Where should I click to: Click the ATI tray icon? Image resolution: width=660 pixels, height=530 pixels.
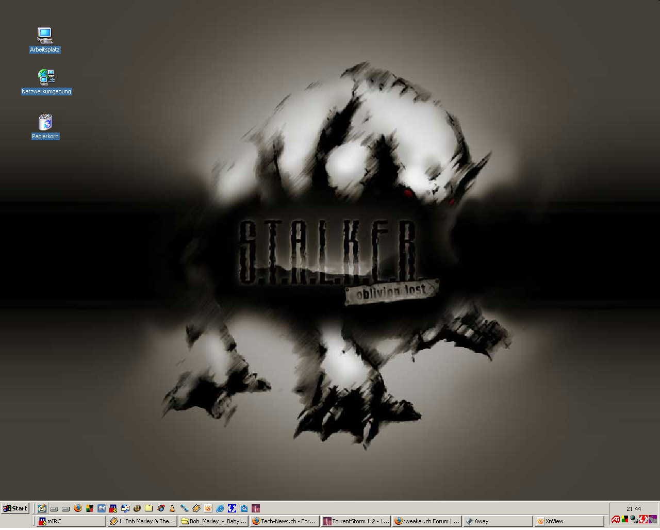pyautogui.click(x=615, y=520)
